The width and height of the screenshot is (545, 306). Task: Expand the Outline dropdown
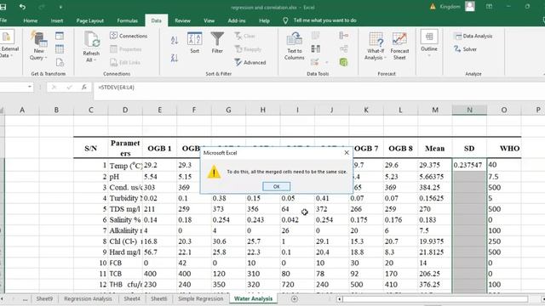click(429, 44)
